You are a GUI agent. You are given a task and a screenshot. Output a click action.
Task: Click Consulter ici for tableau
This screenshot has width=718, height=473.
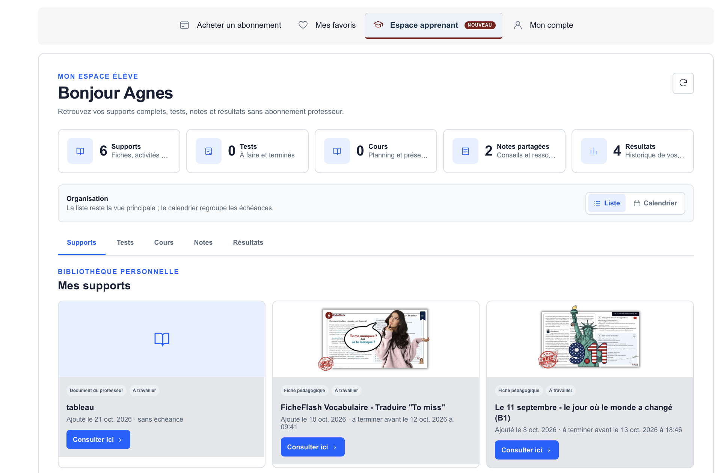(98, 440)
